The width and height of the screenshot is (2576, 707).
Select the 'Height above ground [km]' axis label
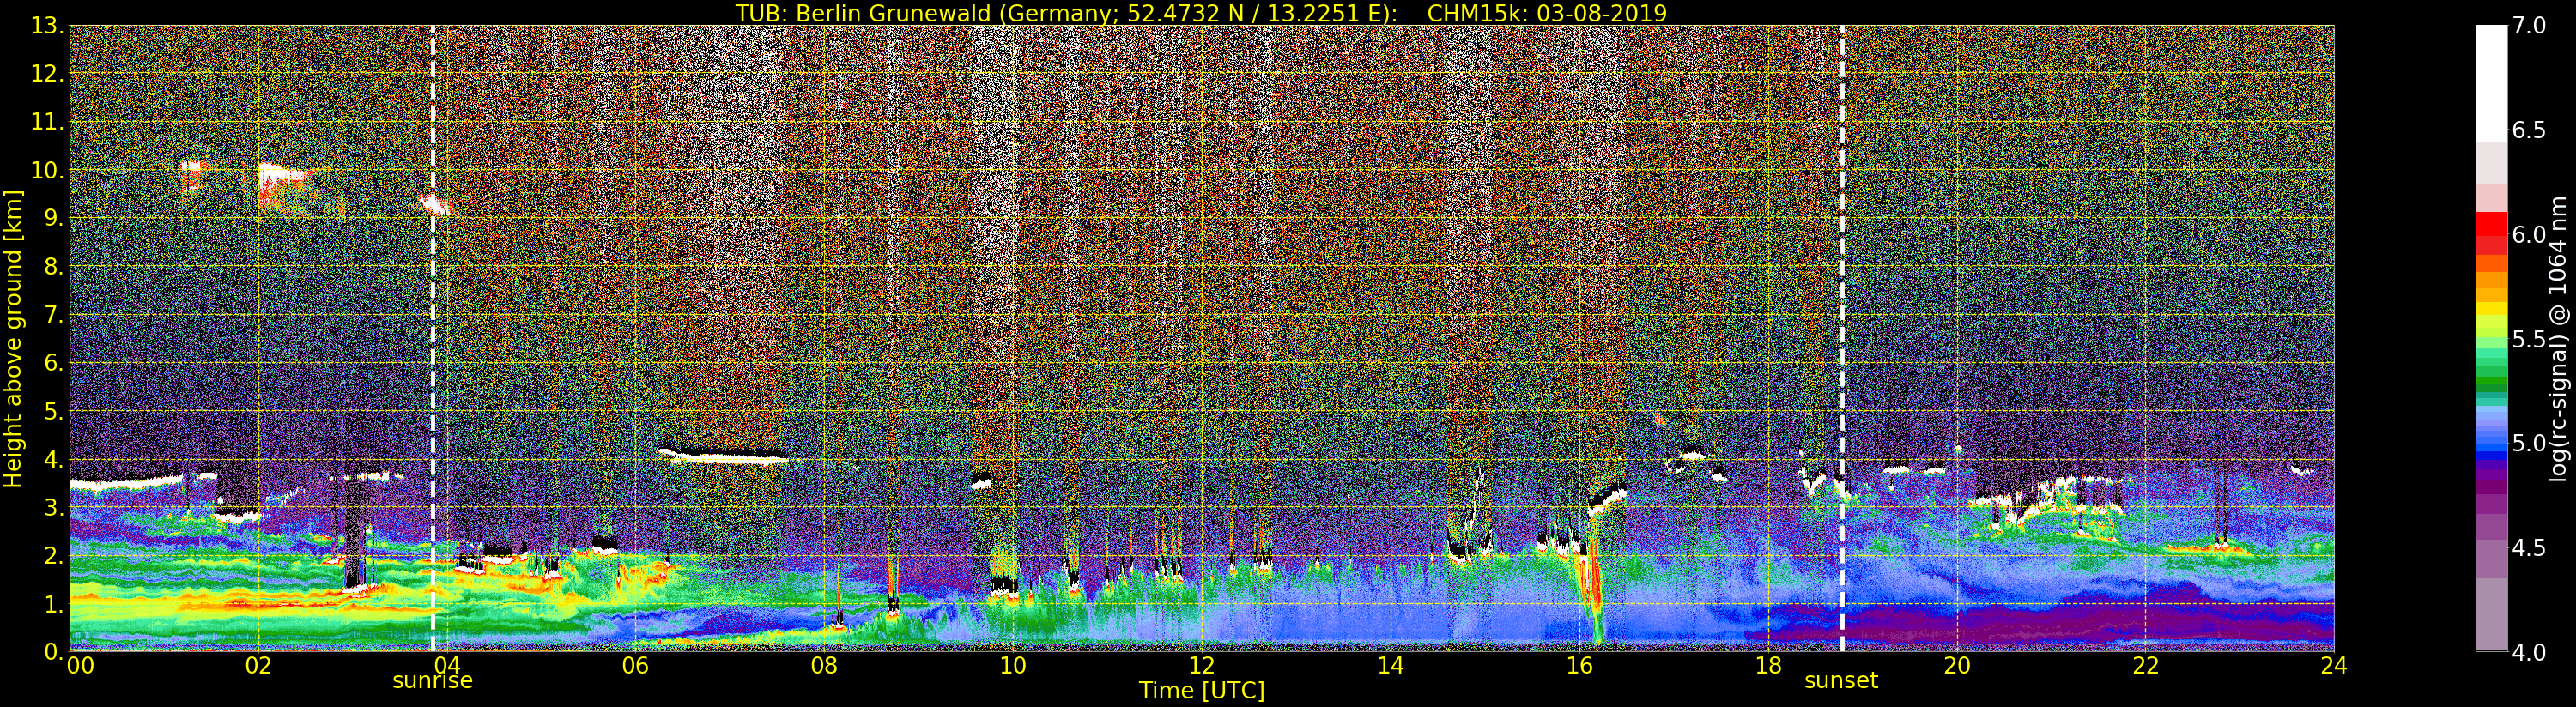13,338
